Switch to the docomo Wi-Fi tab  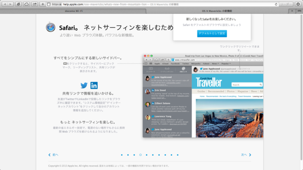(73, 11)
